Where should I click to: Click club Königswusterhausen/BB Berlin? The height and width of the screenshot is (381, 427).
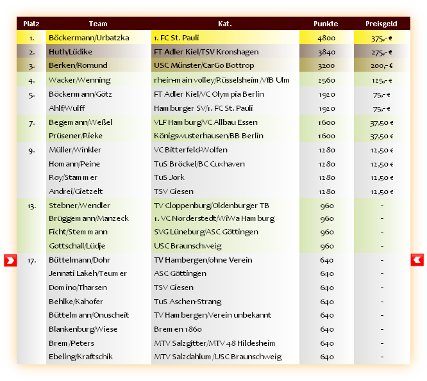click(208, 136)
